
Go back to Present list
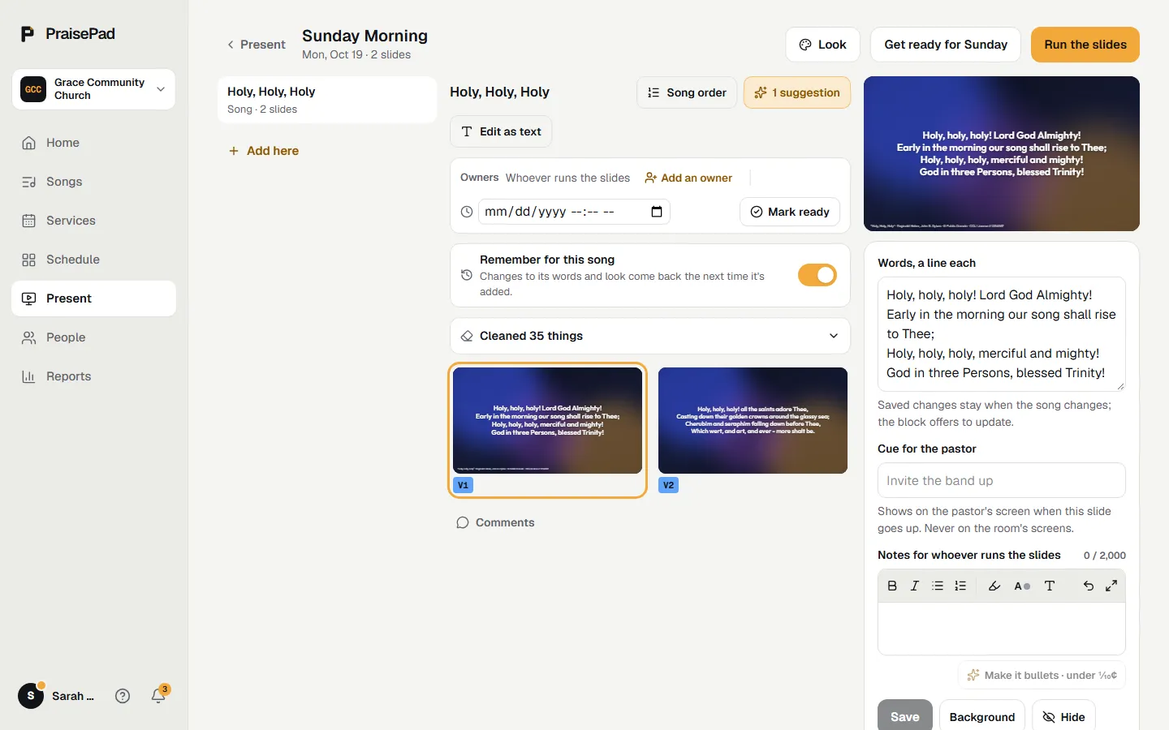point(256,45)
